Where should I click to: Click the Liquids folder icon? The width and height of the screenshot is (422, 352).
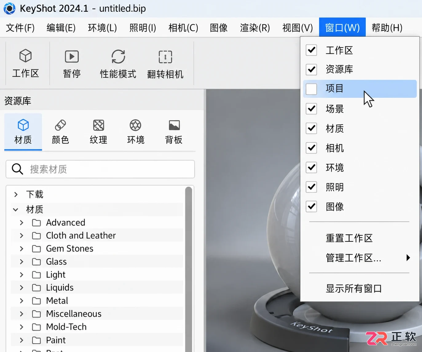click(x=37, y=288)
